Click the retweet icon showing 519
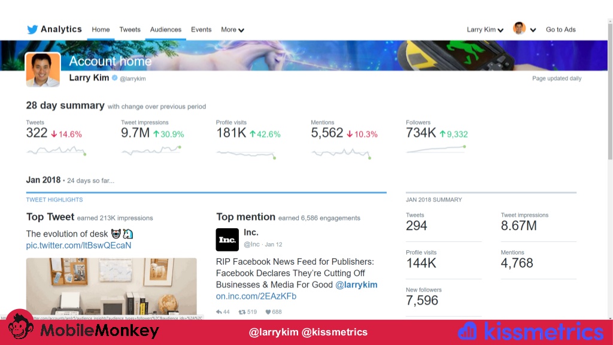This screenshot has width=613, height=345. point(242,311)
